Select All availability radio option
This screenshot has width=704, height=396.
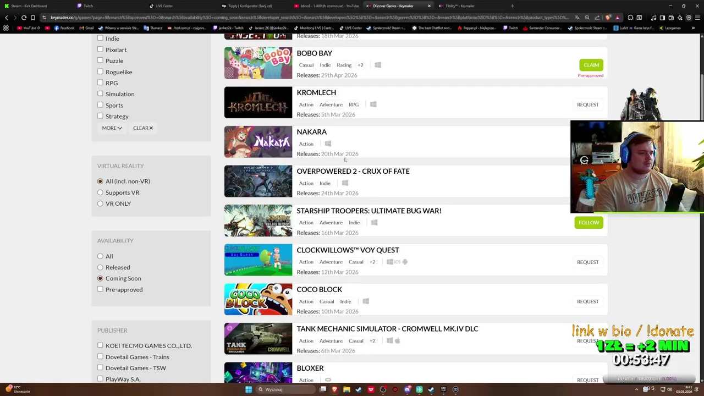coord(100,256)
